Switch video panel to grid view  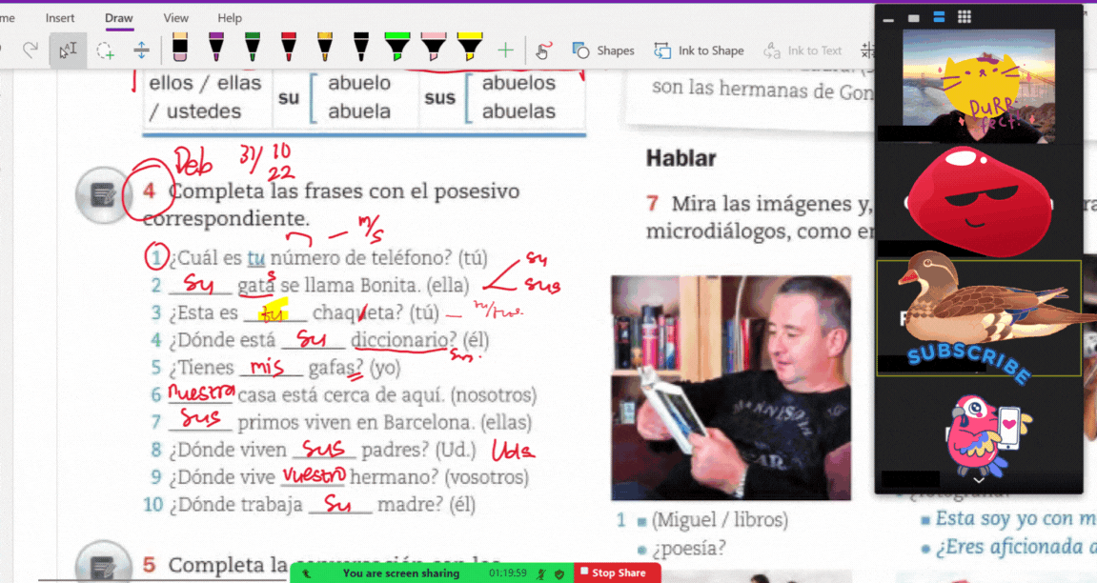click(965, 17)
